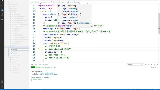Open App.vue in the file tree

[15, 52]
